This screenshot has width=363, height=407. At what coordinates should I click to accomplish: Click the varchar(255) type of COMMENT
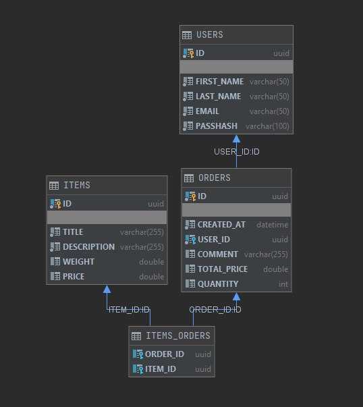point(266,254)
